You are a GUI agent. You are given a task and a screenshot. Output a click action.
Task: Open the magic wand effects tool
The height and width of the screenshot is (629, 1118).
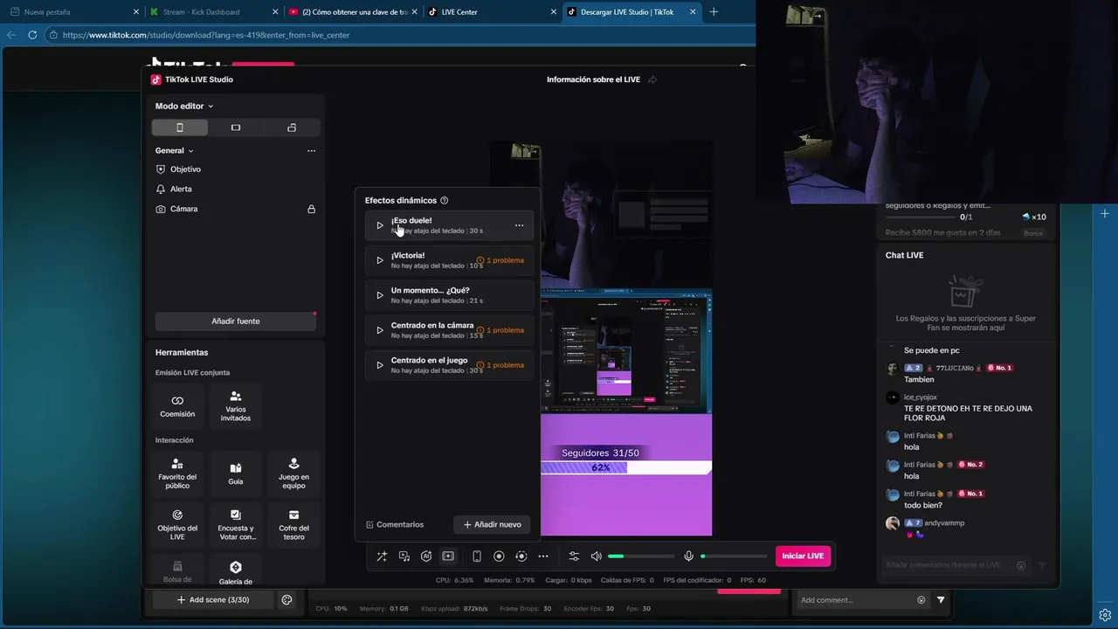point(382,556)
